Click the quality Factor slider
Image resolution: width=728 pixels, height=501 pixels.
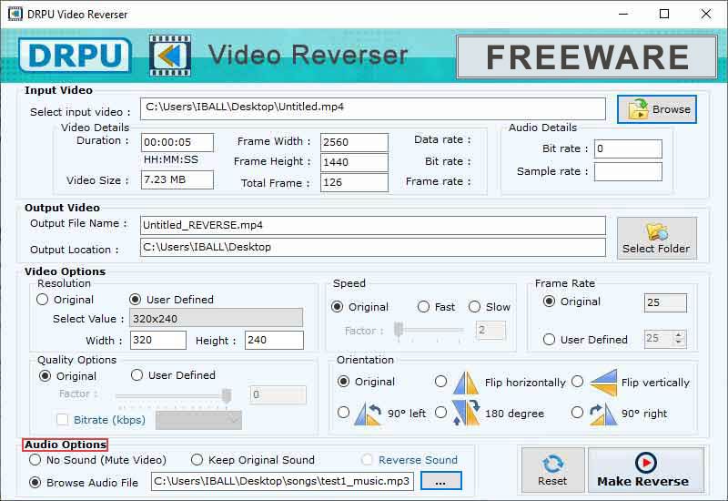[174, 395]
